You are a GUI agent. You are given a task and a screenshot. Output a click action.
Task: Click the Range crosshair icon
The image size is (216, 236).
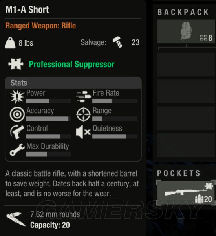click(83, 114)
